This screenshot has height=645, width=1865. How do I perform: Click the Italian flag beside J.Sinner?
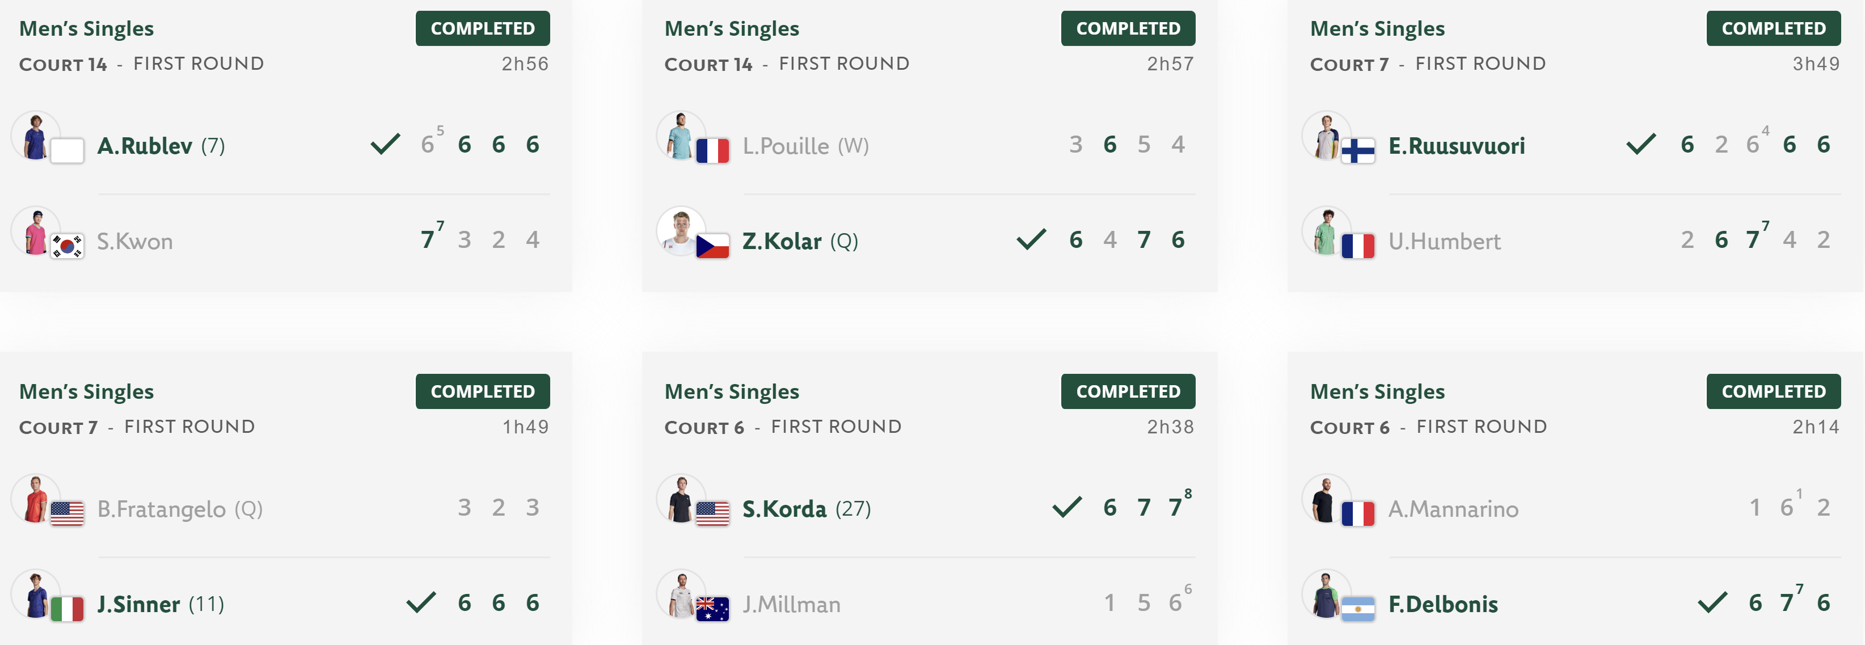67,609
